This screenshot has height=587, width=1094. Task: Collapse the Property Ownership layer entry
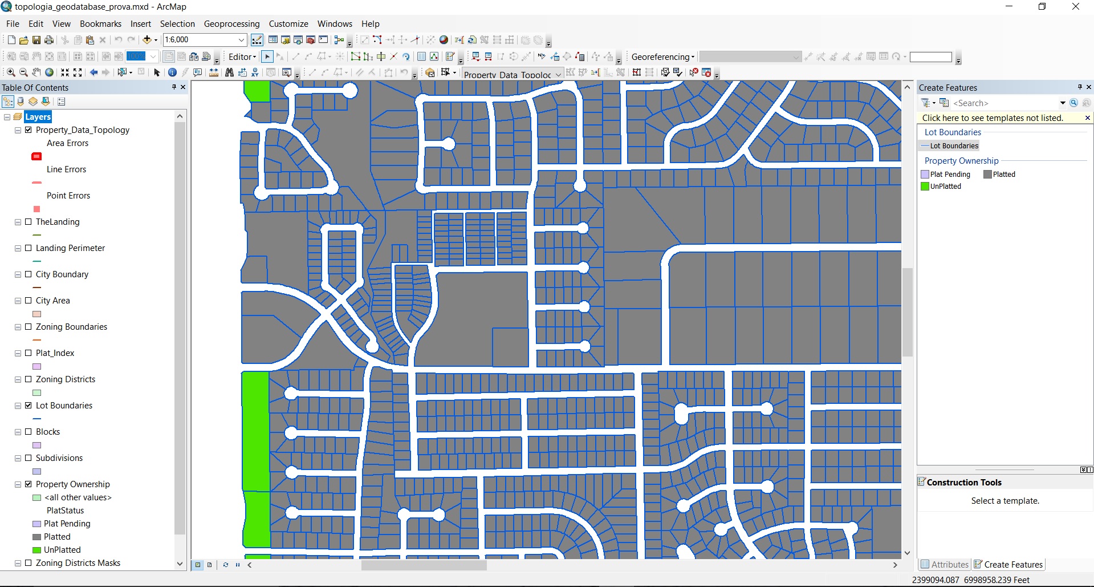point(17,484)
